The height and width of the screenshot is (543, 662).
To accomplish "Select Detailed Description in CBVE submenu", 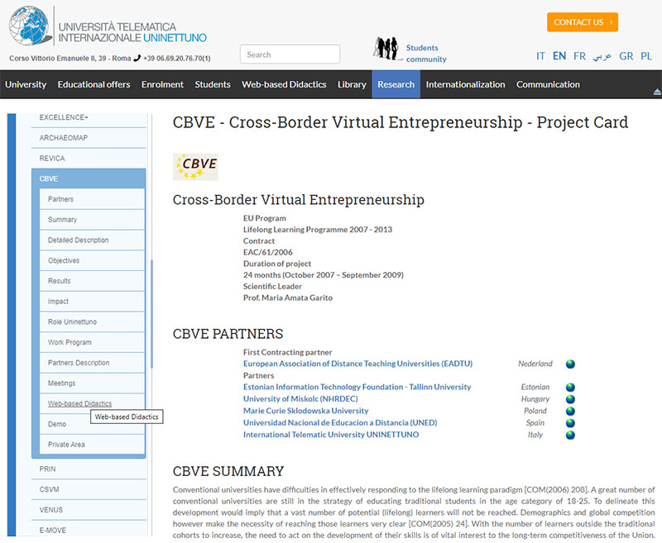I will click(x=78, y=241).
